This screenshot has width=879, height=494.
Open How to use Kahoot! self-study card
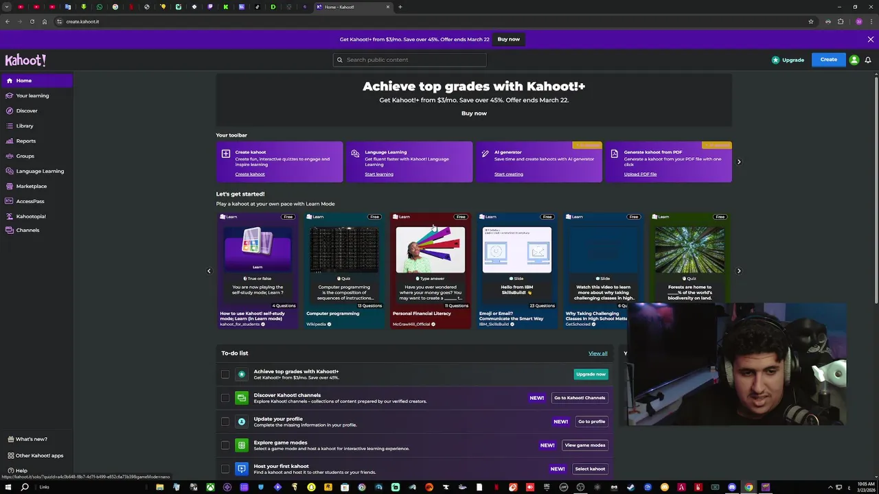point(258,271)
